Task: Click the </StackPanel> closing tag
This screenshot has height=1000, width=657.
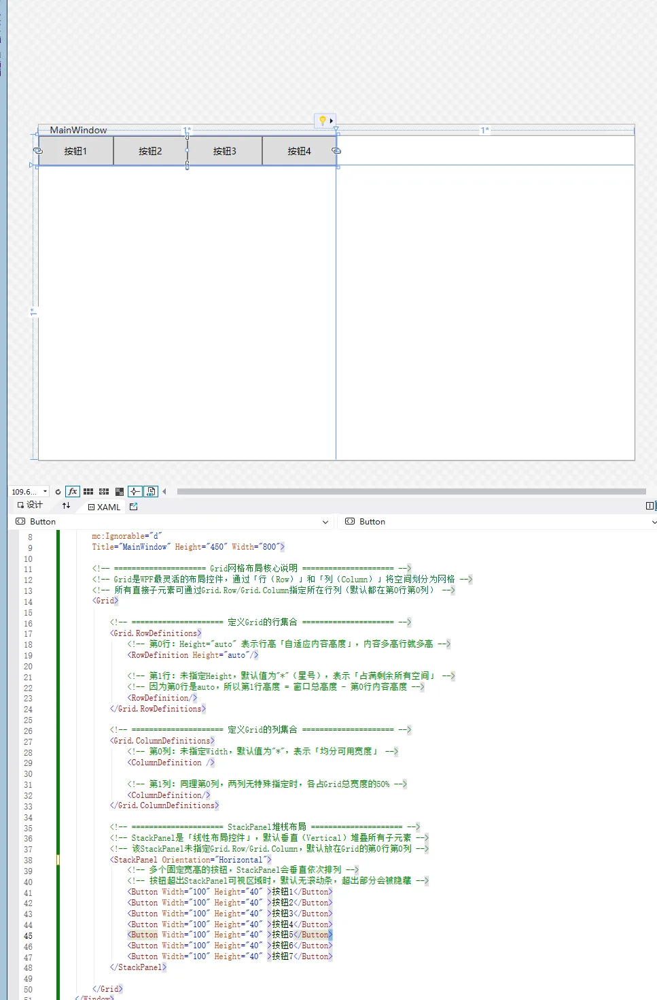Action: point(138,967)
